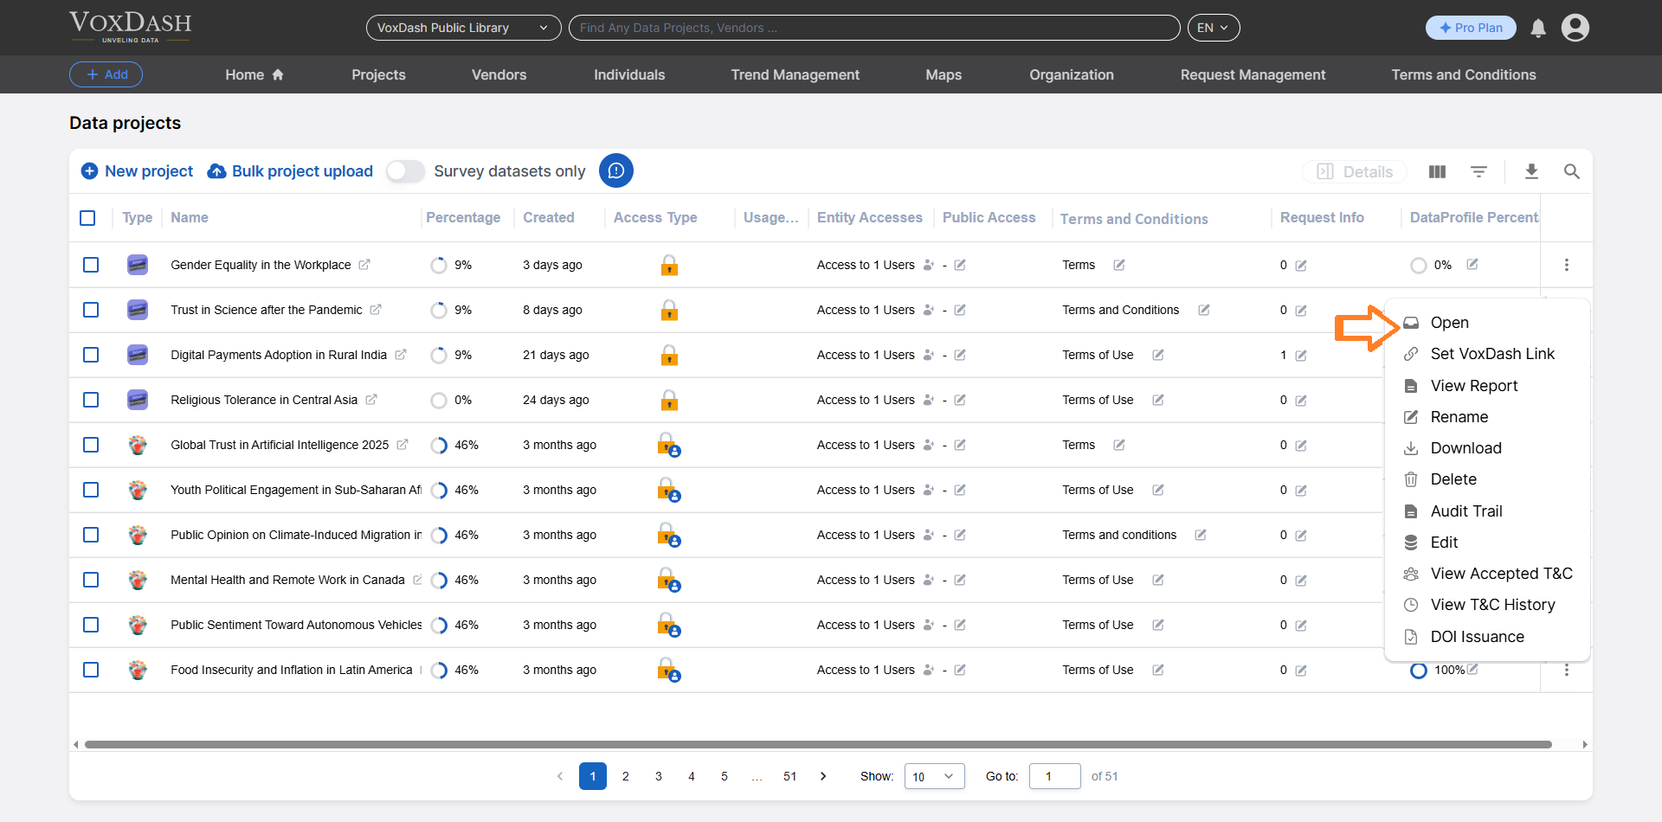Image resolution: width=1662 pixels, height=822 pixels.
Task: Open the notifications bell icon
Action: pyautogui.click(x=1537, y=27)
